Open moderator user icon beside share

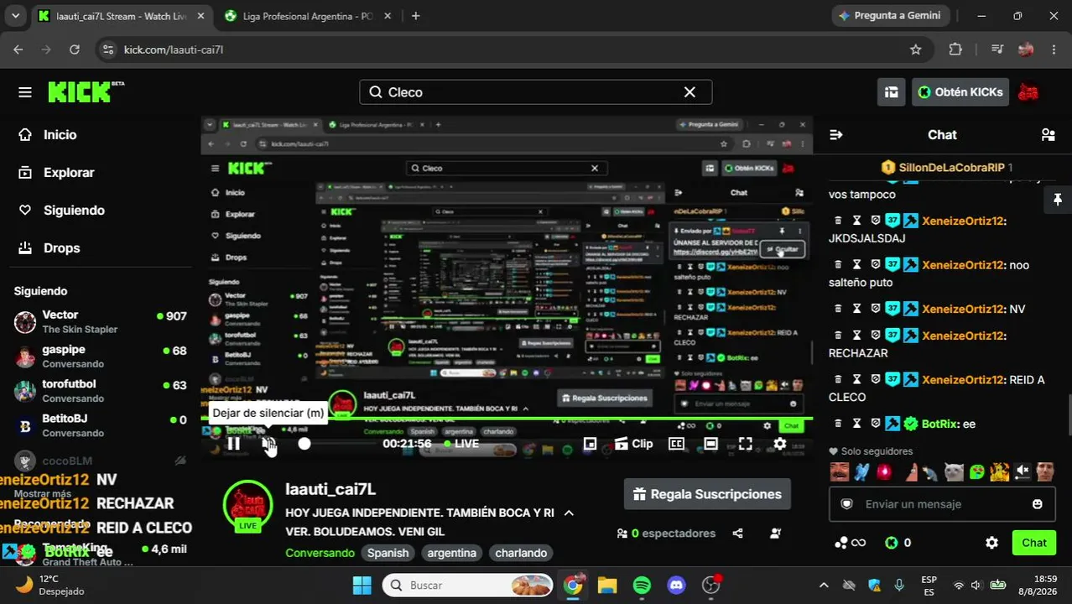click(x=775, y=533)
